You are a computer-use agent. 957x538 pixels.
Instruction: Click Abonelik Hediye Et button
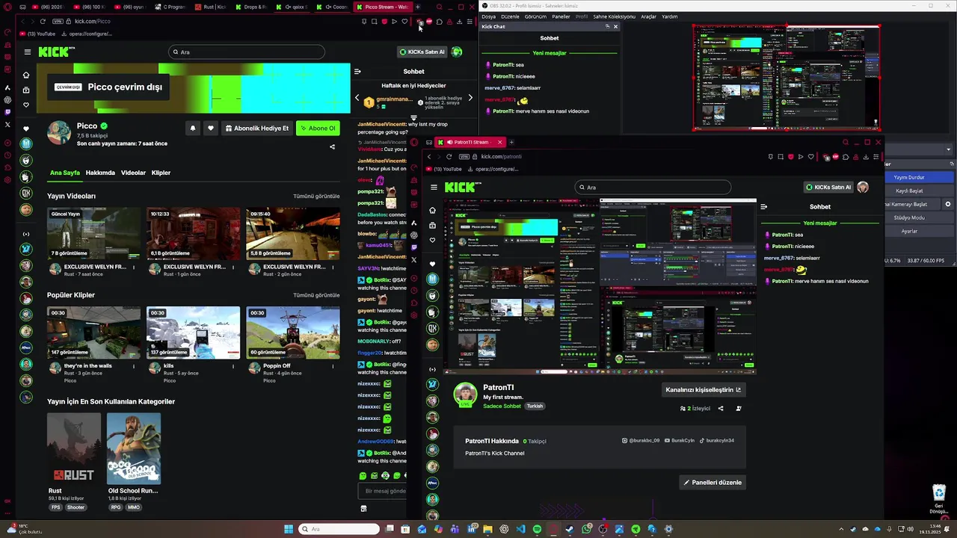[x=257, y=128]
